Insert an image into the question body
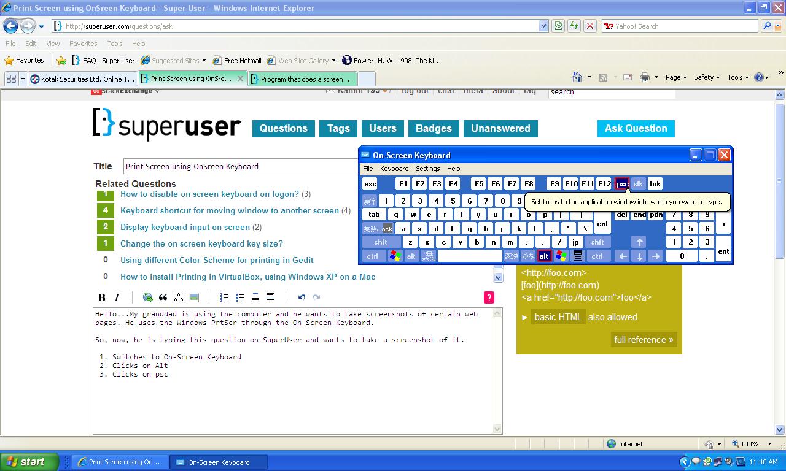Image resolution: width=786 pixels, height=471 pixels. [194, 297]
